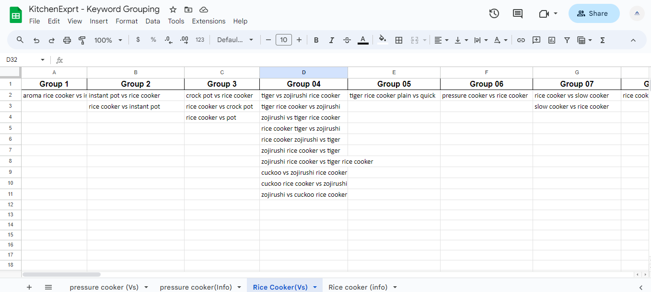The image size is (651, 292).
Task: Open the Google account avatar
Action: point(637,13)
